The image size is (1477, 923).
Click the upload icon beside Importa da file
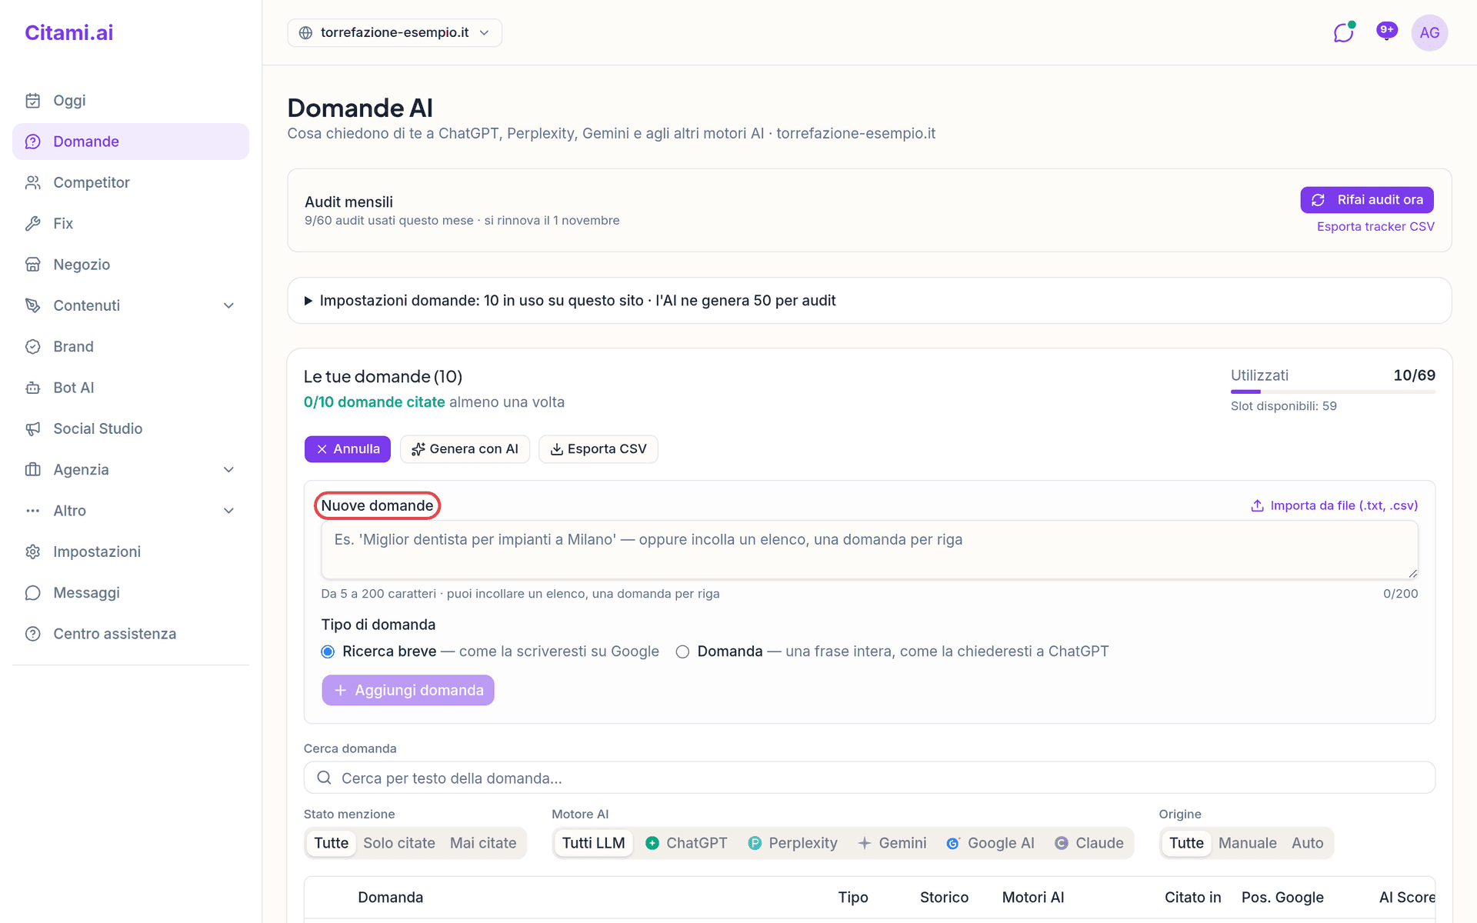(x=1257, y=505)
